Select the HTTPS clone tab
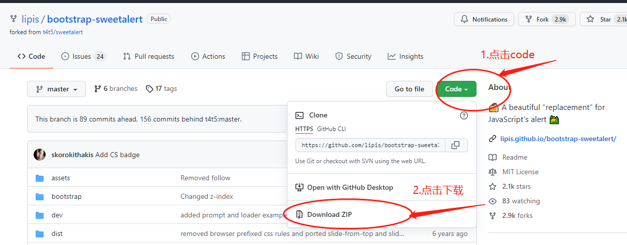Screen dimensions: 627x245 (304, 129)
